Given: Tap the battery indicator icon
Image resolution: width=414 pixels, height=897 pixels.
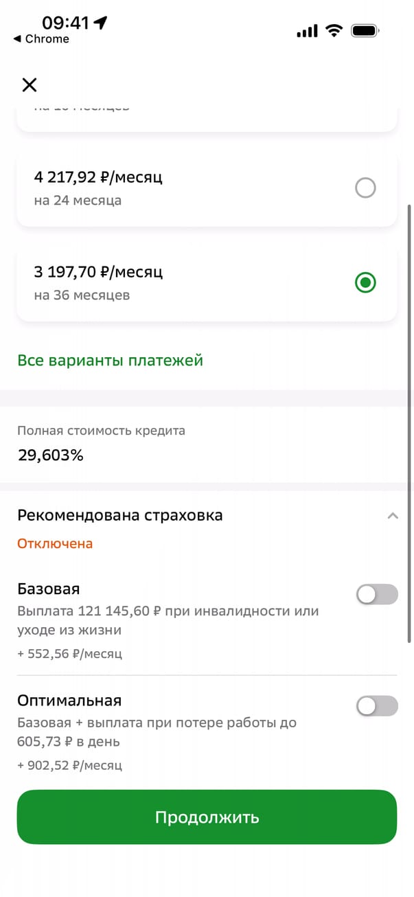Looking at the screenshot, I should point(365,31).
